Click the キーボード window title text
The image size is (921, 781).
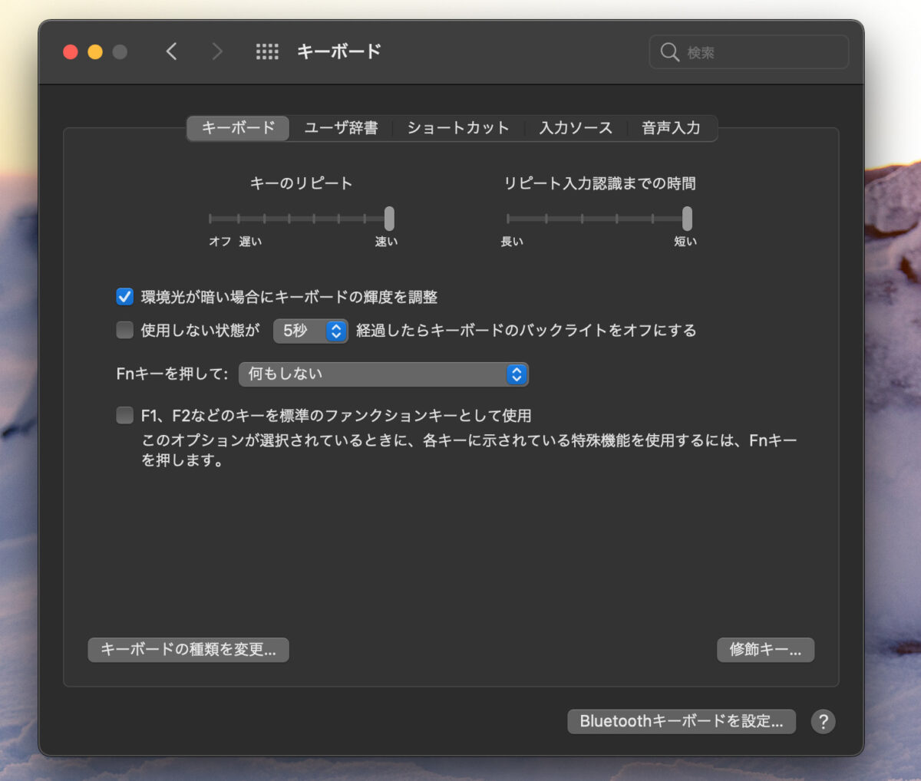click(338, 51)
